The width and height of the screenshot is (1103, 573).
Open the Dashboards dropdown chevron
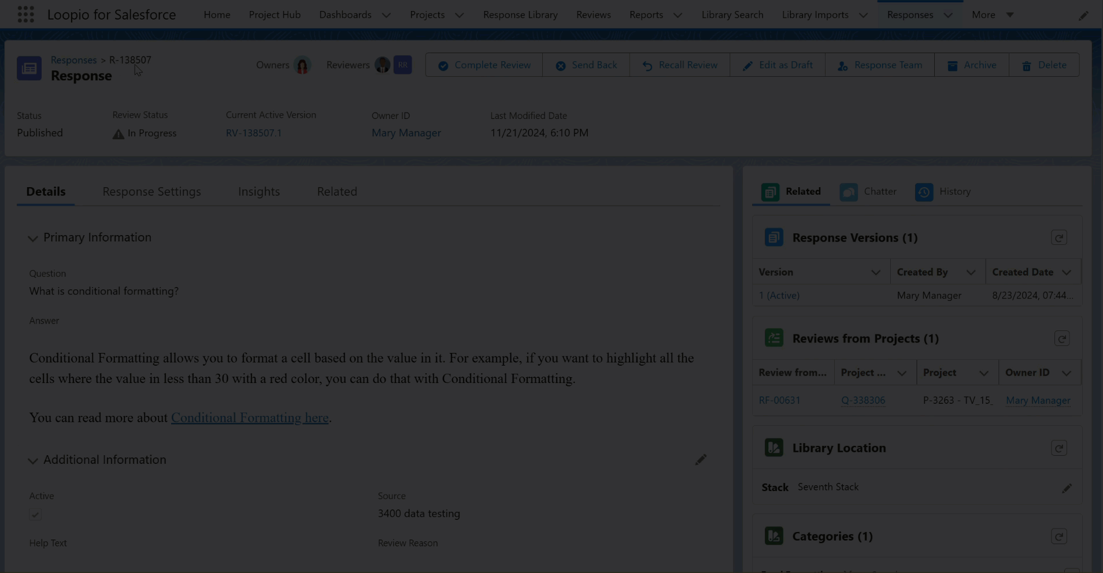tap(386, 15)
